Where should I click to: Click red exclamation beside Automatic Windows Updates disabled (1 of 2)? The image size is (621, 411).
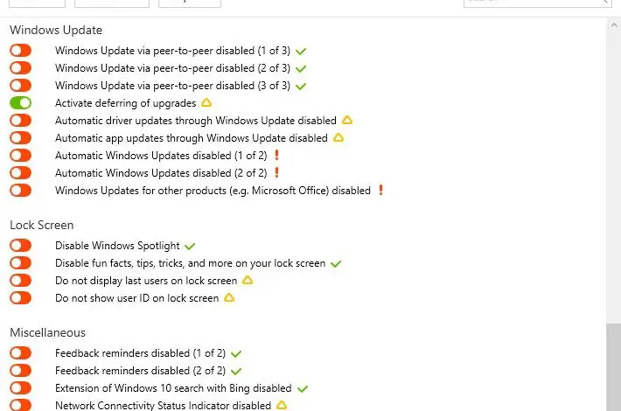276,156
